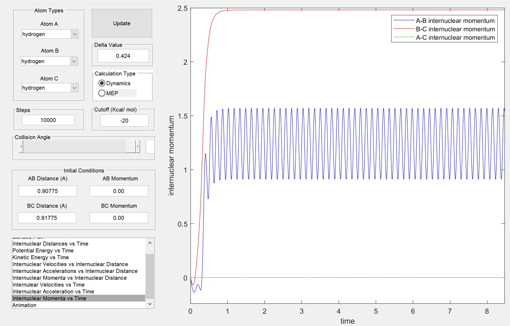Click the AB Distance input field
The image size is (510, 326).
point(48,191)
